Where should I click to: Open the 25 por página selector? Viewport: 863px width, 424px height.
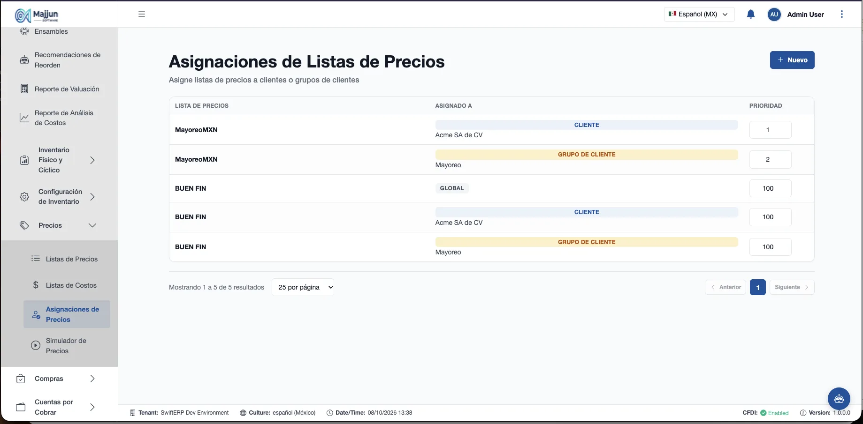click(x=303, y=287)
